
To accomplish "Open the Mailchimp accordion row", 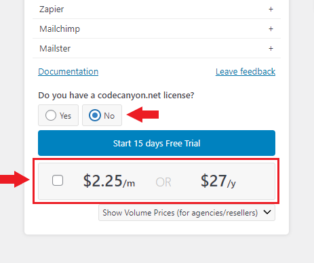I will (x=157, y=28).
